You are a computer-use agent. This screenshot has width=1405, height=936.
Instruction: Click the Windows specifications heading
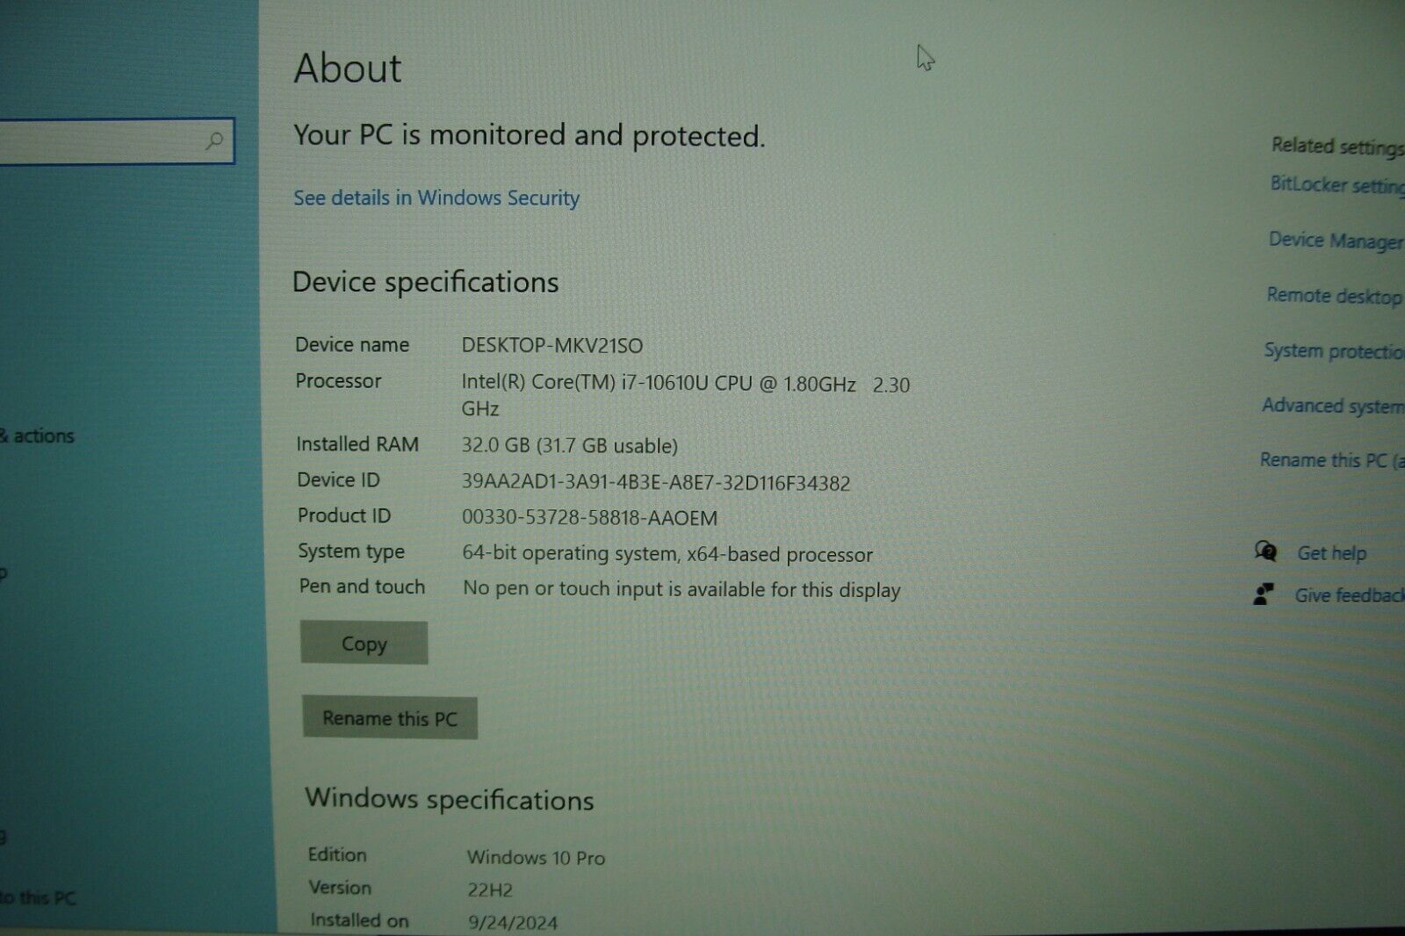click(x=450, y=800)
